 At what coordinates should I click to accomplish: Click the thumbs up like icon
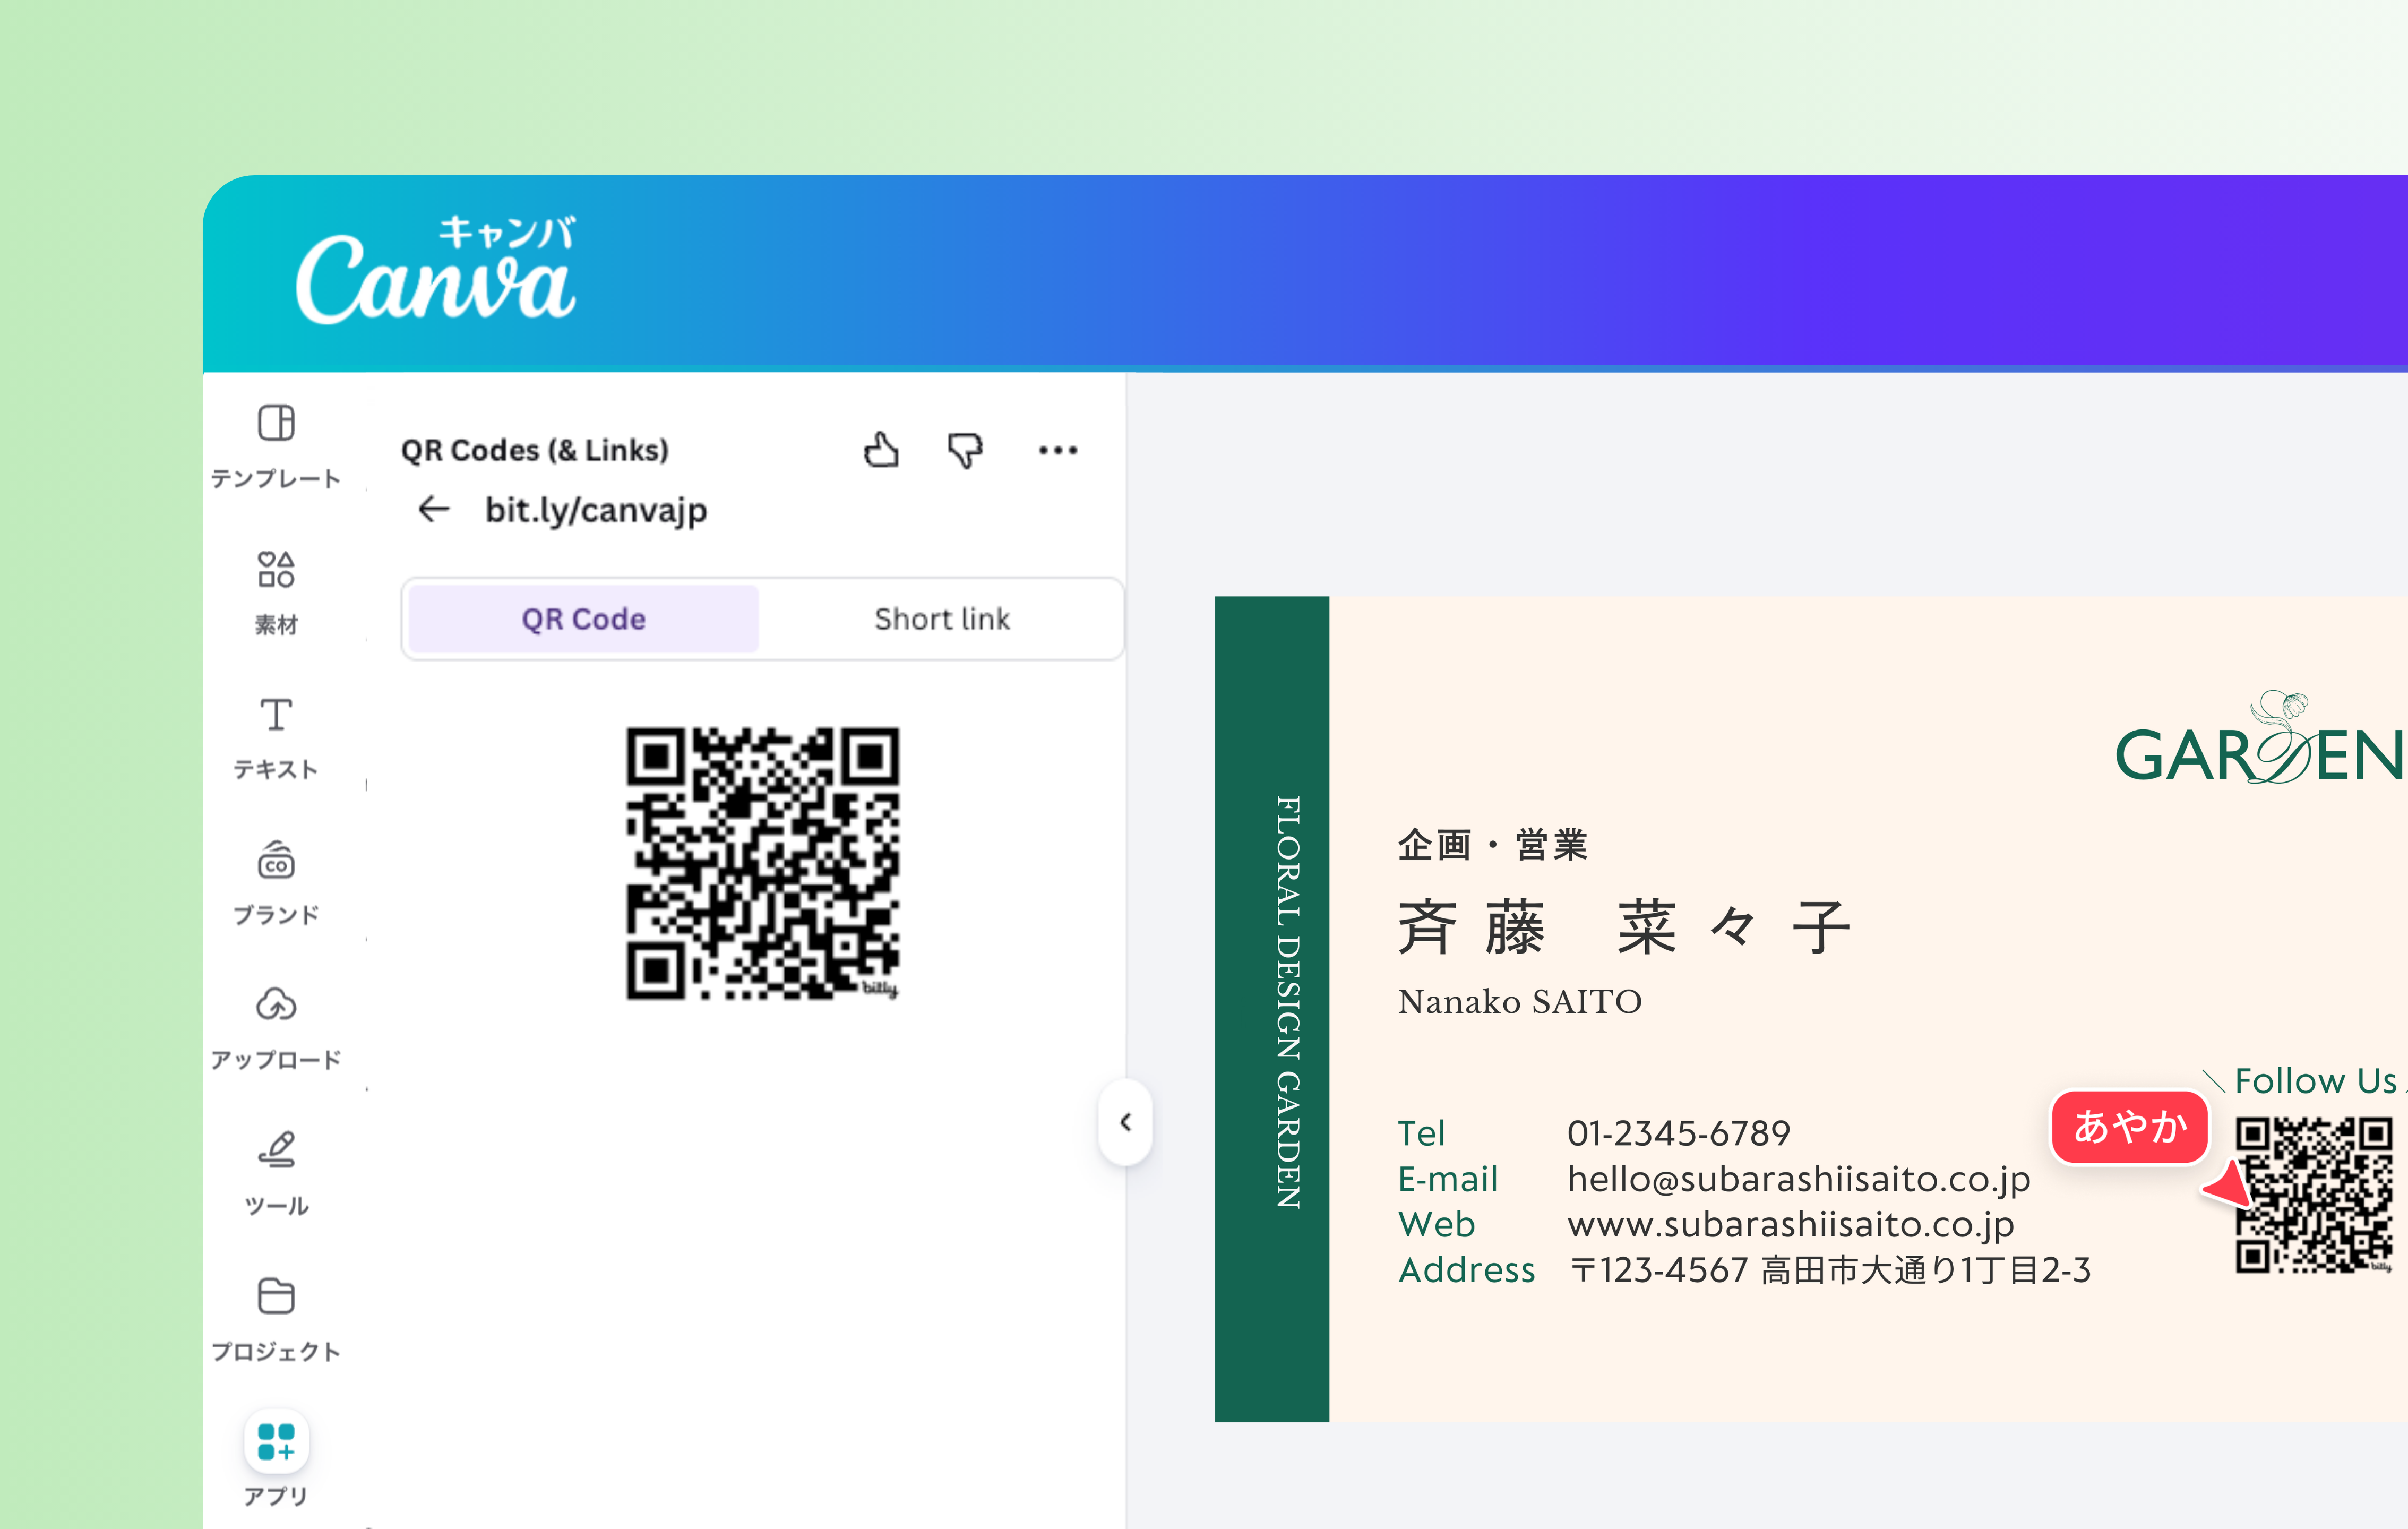pyautogui.click(x=881, y=450)
